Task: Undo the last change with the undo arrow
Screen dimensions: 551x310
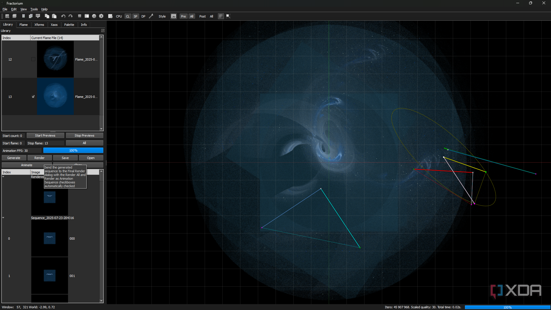Action: pos(63,16)
